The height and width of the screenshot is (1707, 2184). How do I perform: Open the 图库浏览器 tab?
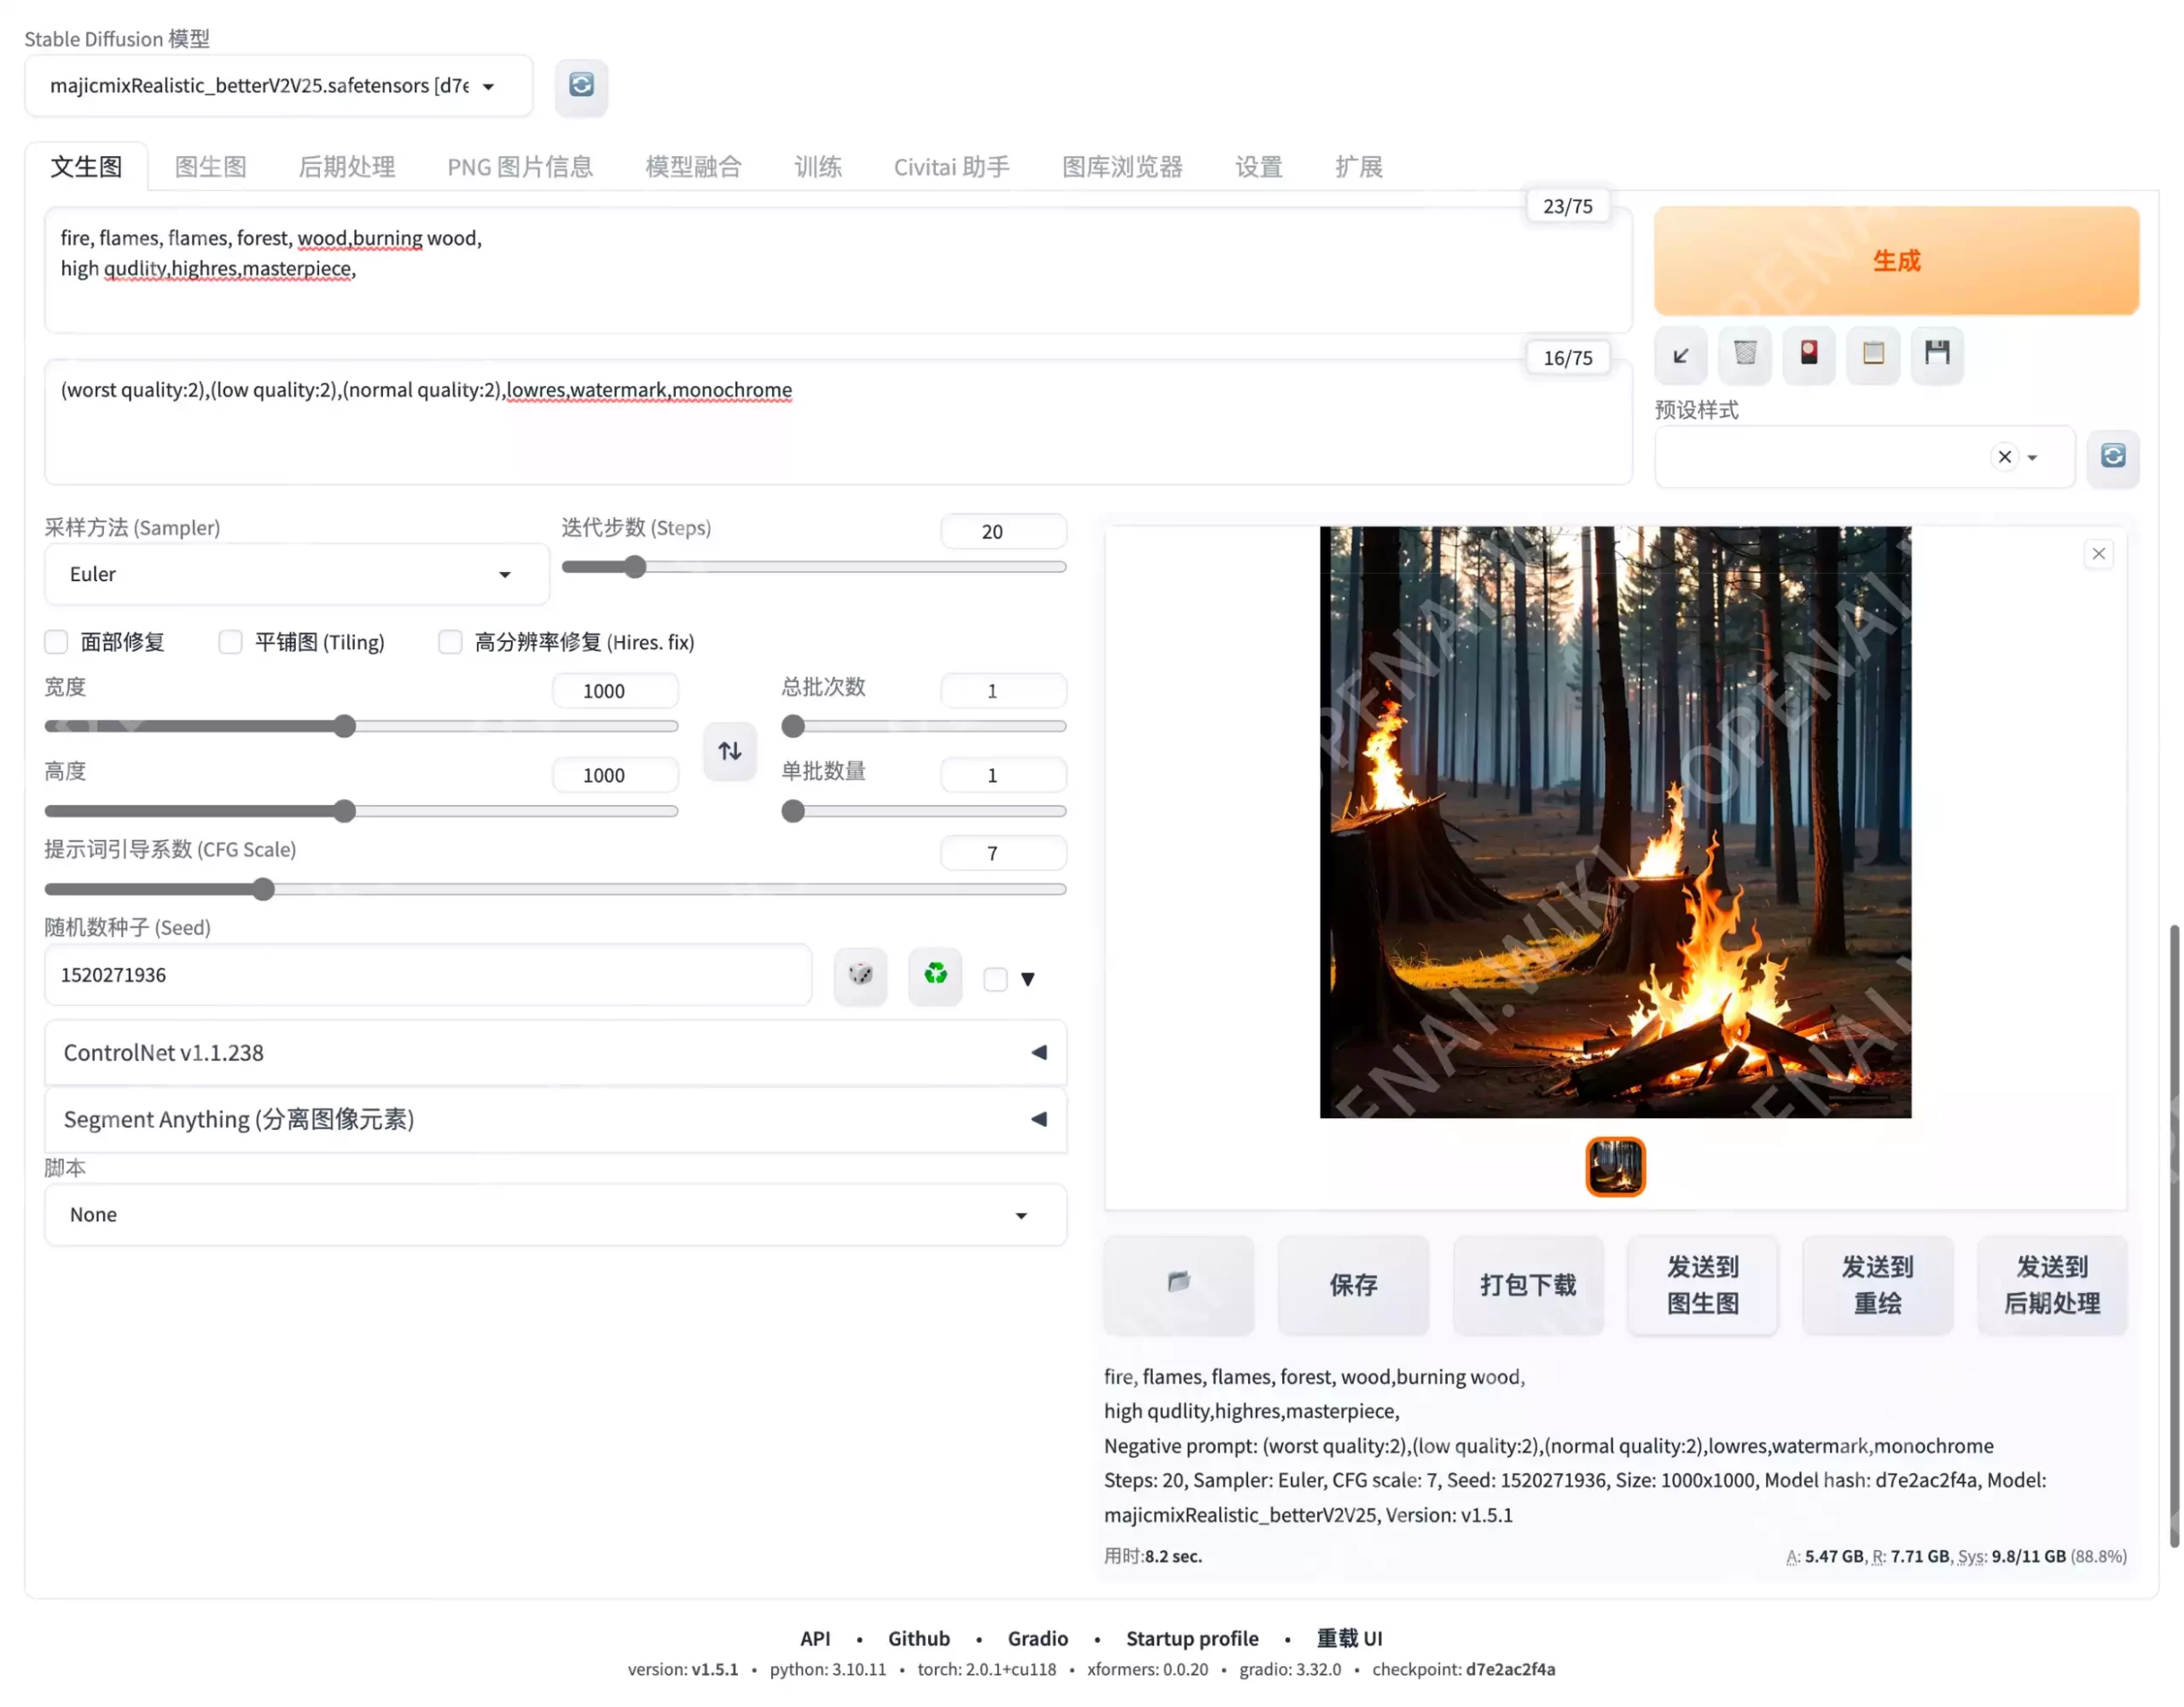[1122, 167]
